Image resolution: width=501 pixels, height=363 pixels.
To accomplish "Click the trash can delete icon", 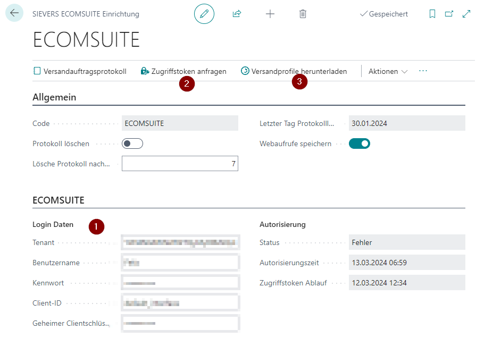I will pos(303,14).
